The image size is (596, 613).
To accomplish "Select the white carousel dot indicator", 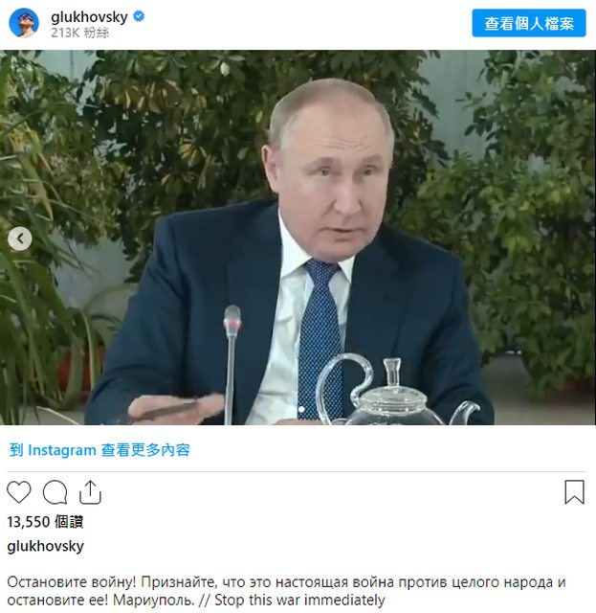I will coord(301,409).
